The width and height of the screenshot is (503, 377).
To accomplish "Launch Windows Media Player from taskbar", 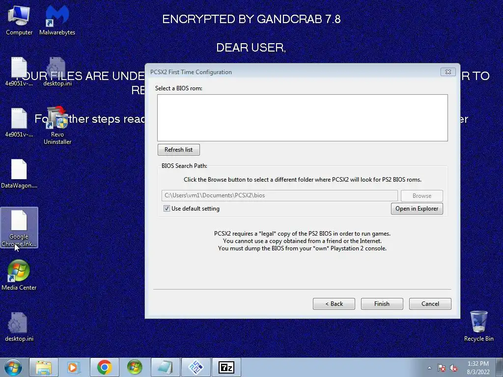I will point(74,367).
